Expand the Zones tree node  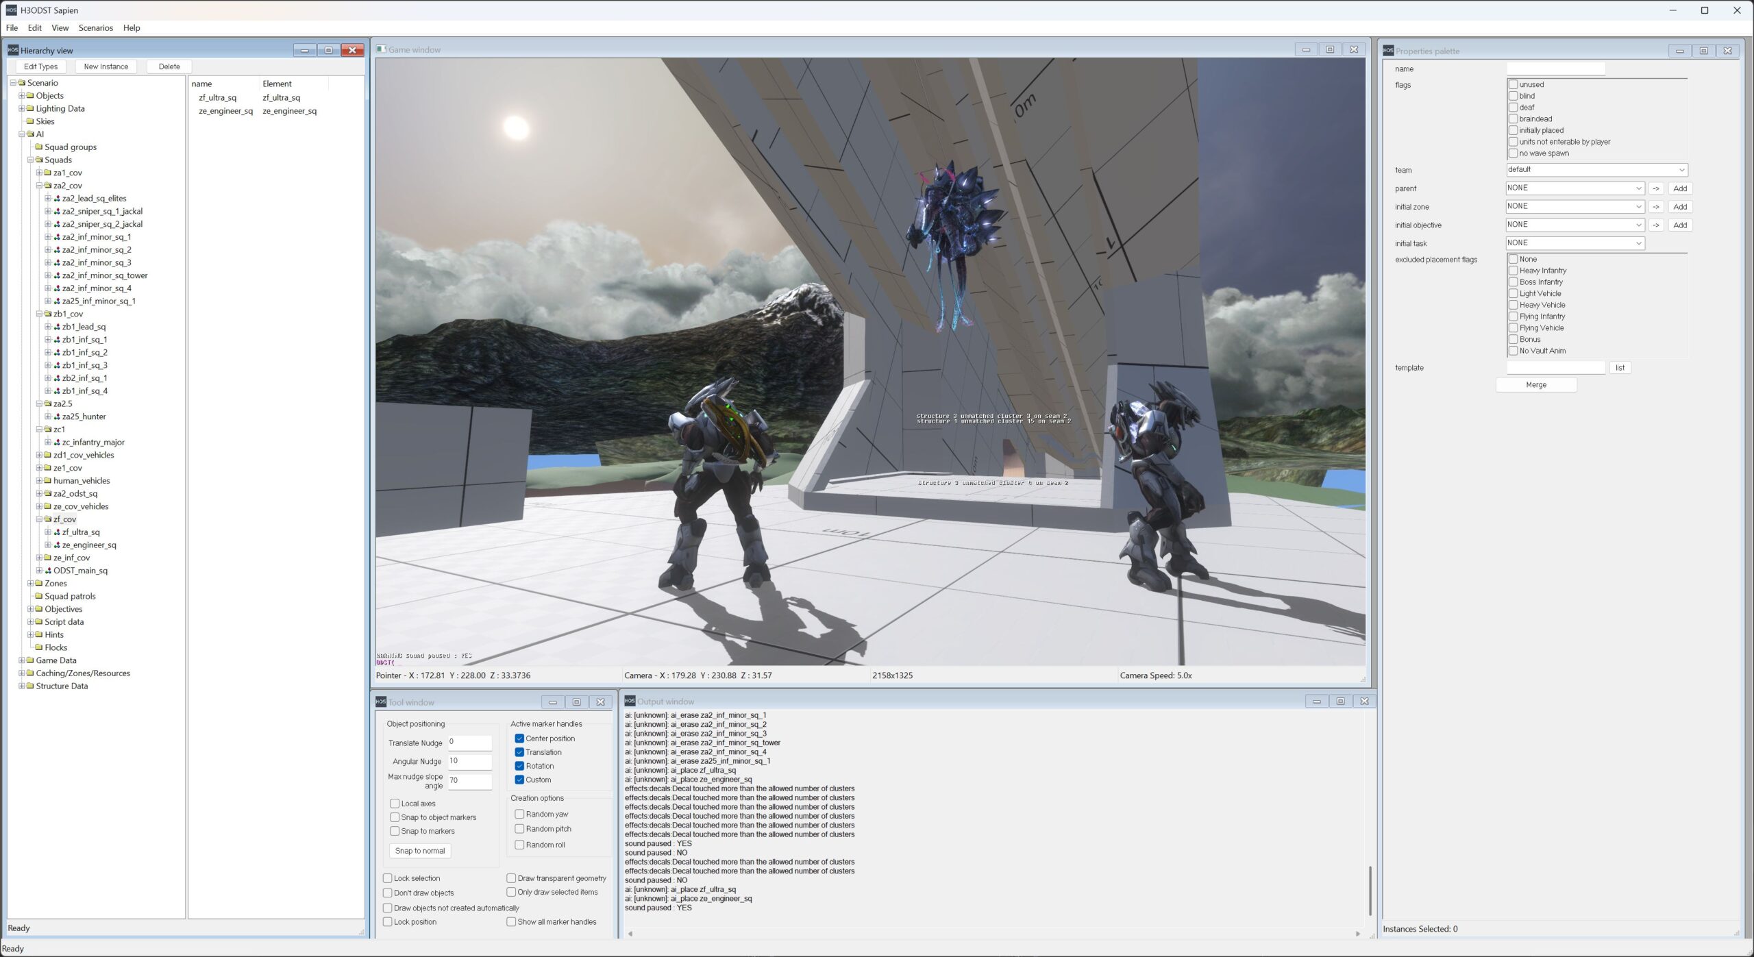click(x=30, y=584)
